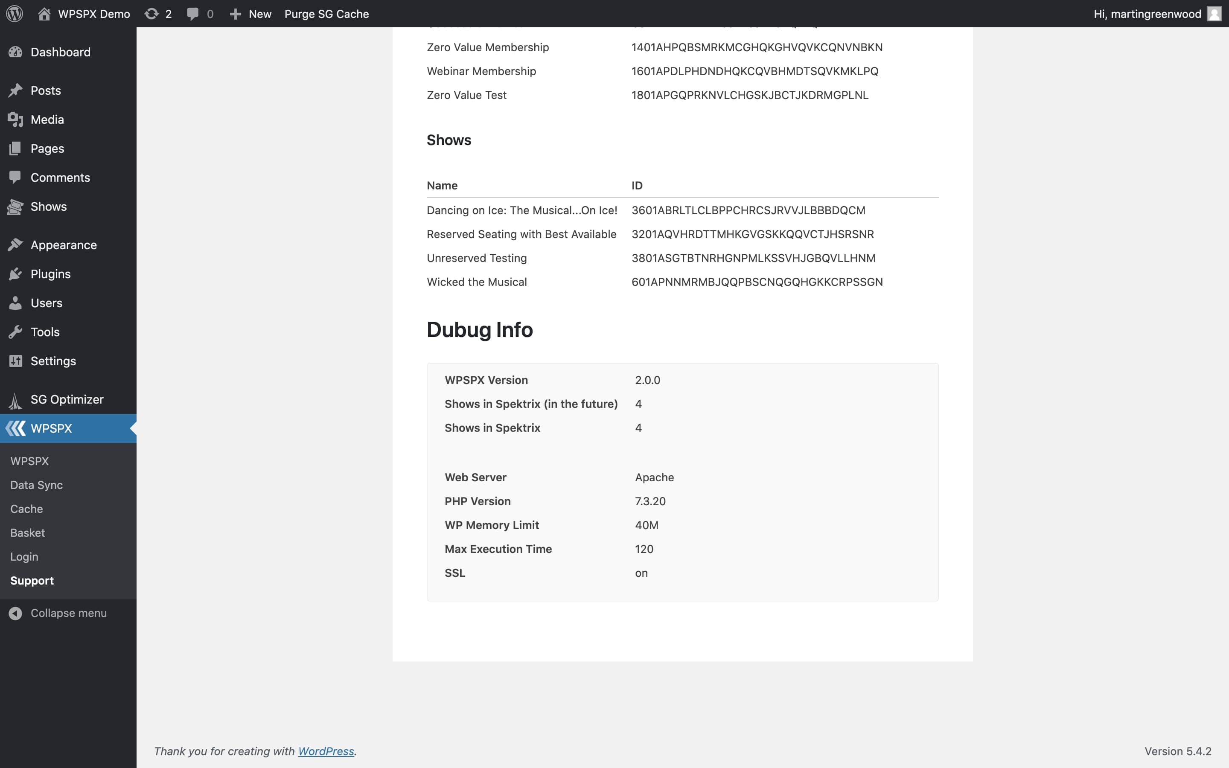Open the WPSPX submenu link
The width and height of the screenshot is (1229, 768).
click(x=29, y=461)
